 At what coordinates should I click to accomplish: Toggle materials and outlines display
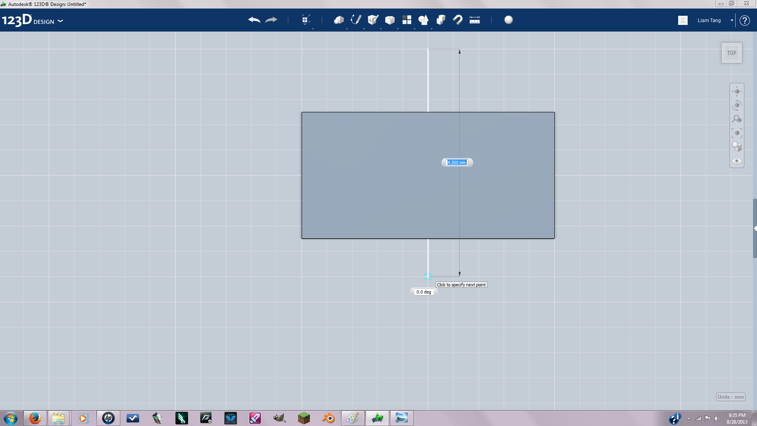[x=737, y=147]
